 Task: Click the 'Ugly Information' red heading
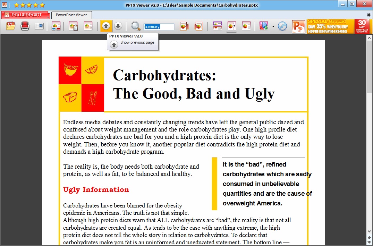click(x=96, y=189)
